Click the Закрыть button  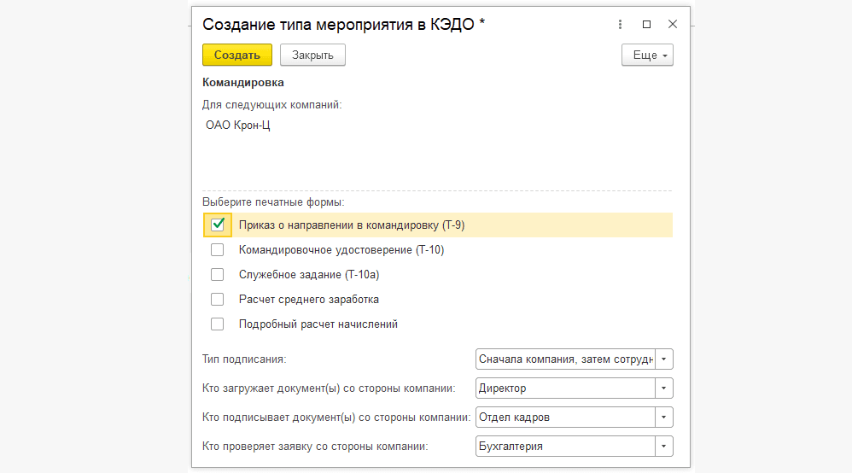pyautogui.click(x=312, y=55)
